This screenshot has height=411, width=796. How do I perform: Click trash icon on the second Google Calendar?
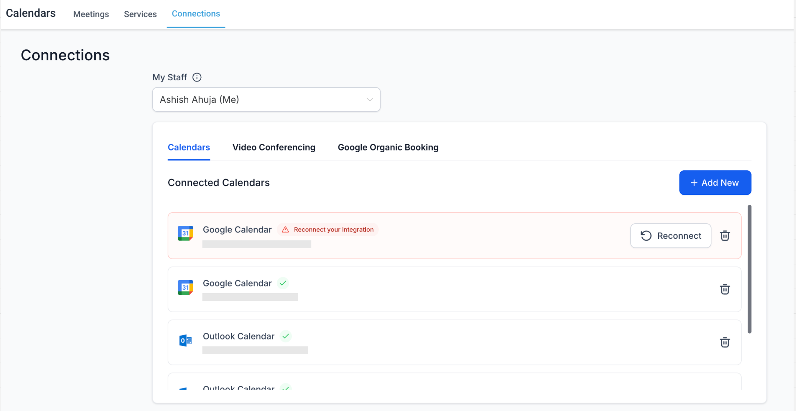pyautogui.click(x=725, y=289)
